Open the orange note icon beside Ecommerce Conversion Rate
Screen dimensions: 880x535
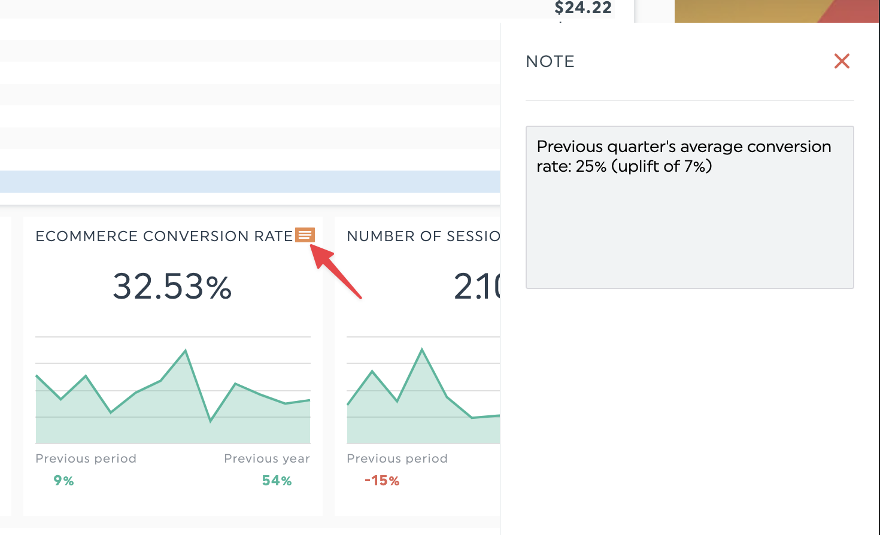tap(305, 235)
